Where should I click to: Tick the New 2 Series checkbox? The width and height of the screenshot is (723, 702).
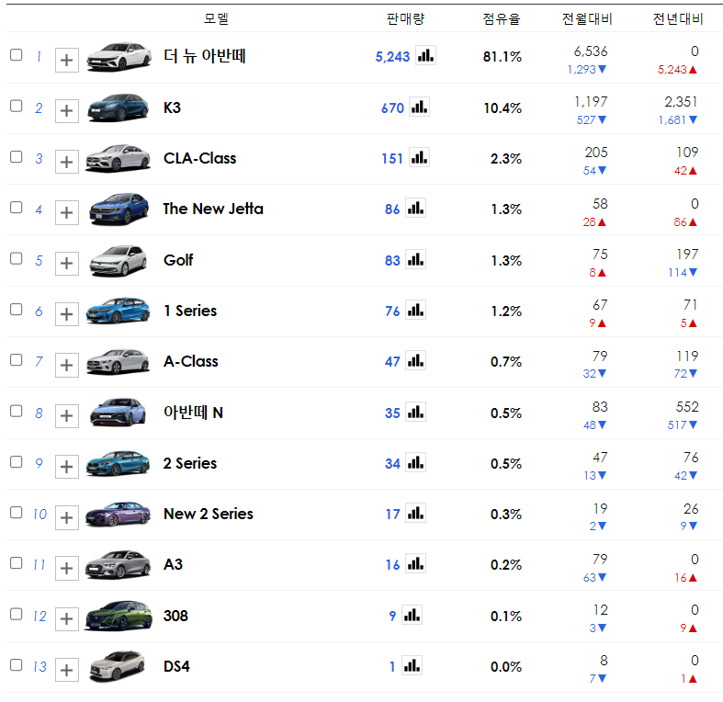(17, 513)
